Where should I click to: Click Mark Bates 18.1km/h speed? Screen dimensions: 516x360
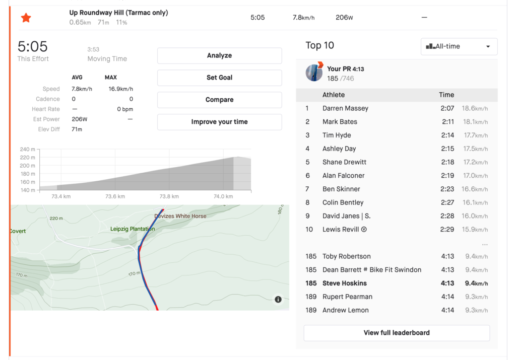475,122
